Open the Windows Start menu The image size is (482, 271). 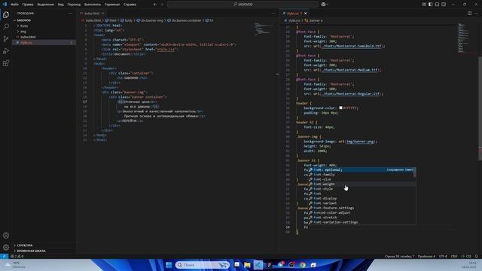tap(169, 265)
